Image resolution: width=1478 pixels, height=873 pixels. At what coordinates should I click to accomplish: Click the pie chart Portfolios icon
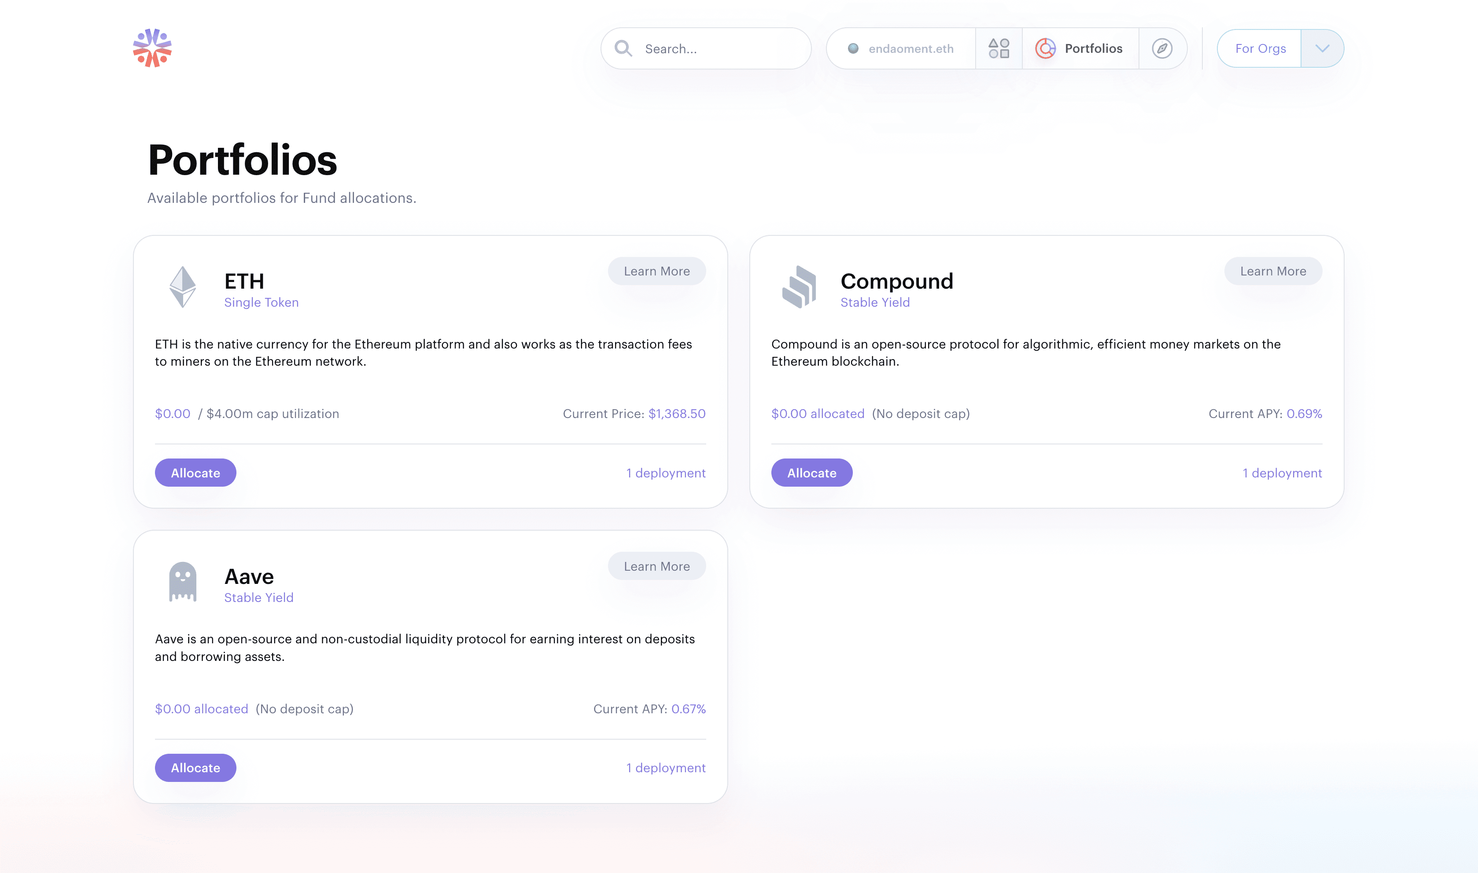tap(1046, 48)
